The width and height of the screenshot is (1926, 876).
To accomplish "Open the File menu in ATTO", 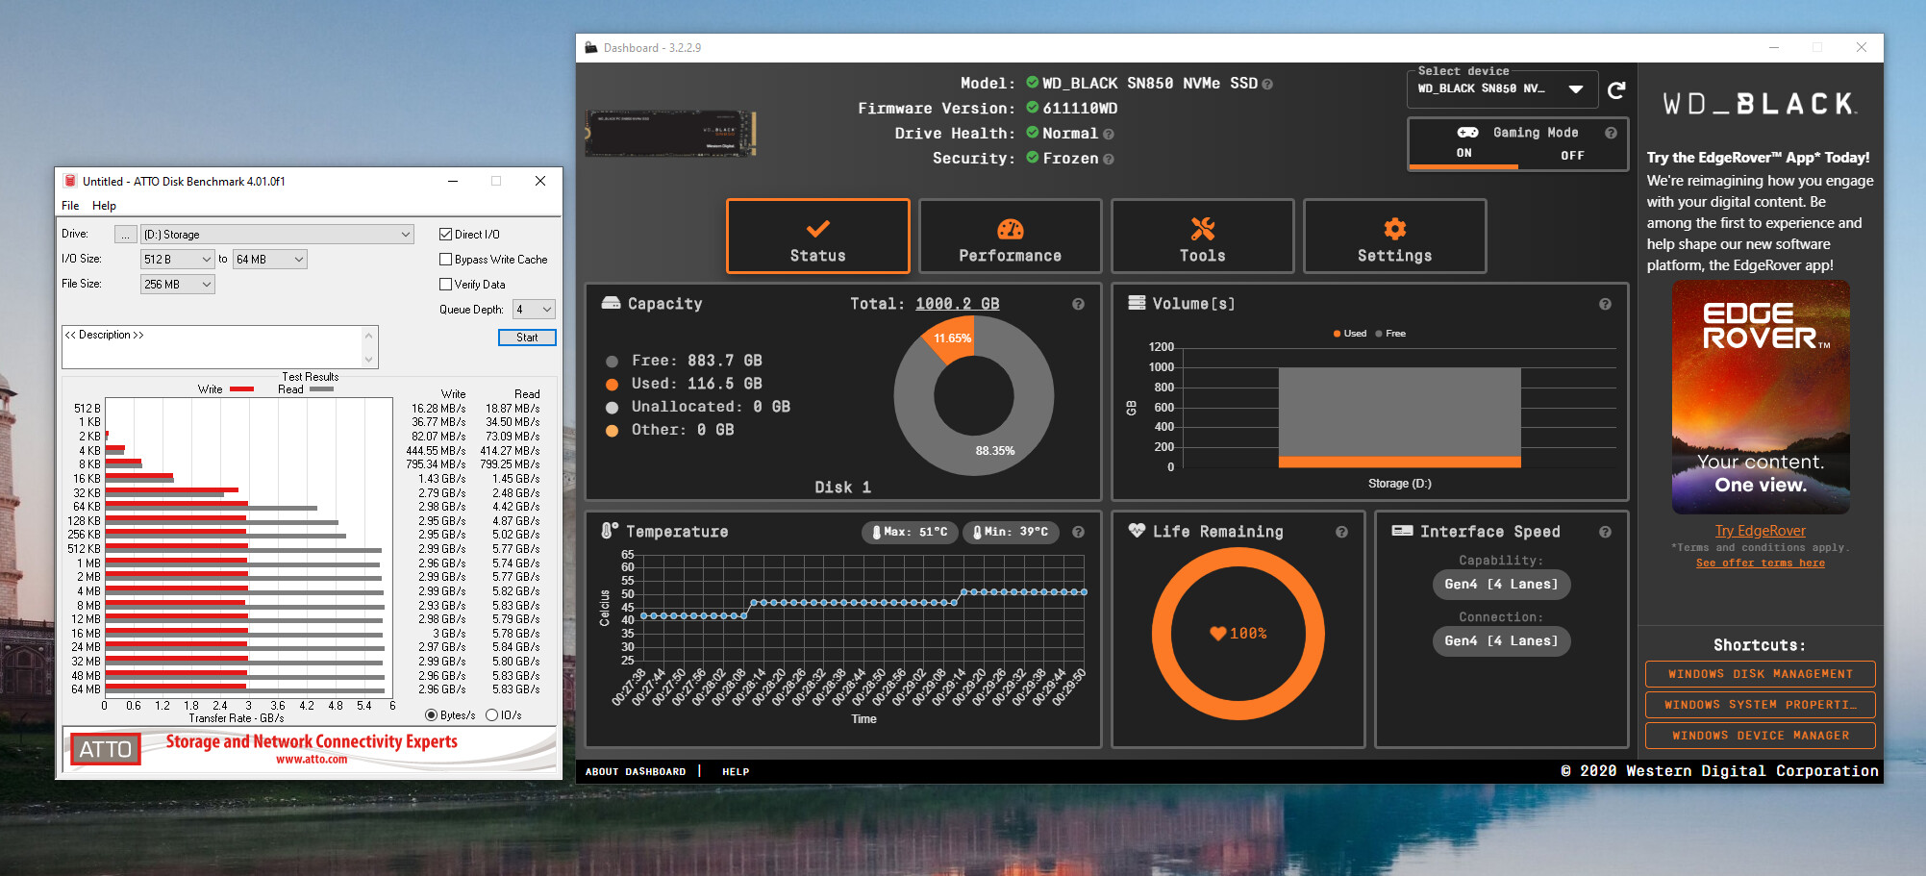I will pos(70,206).
